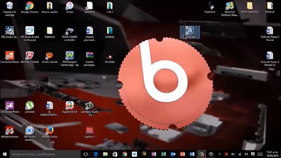Open Excel from the taskbar
The width and height of the screenshot is (281, 158).
click(x=163, y=154)
